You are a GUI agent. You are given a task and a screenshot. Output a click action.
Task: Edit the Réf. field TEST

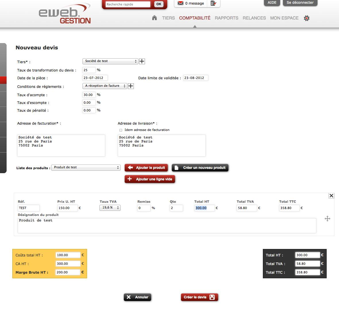tap(29, 208)
